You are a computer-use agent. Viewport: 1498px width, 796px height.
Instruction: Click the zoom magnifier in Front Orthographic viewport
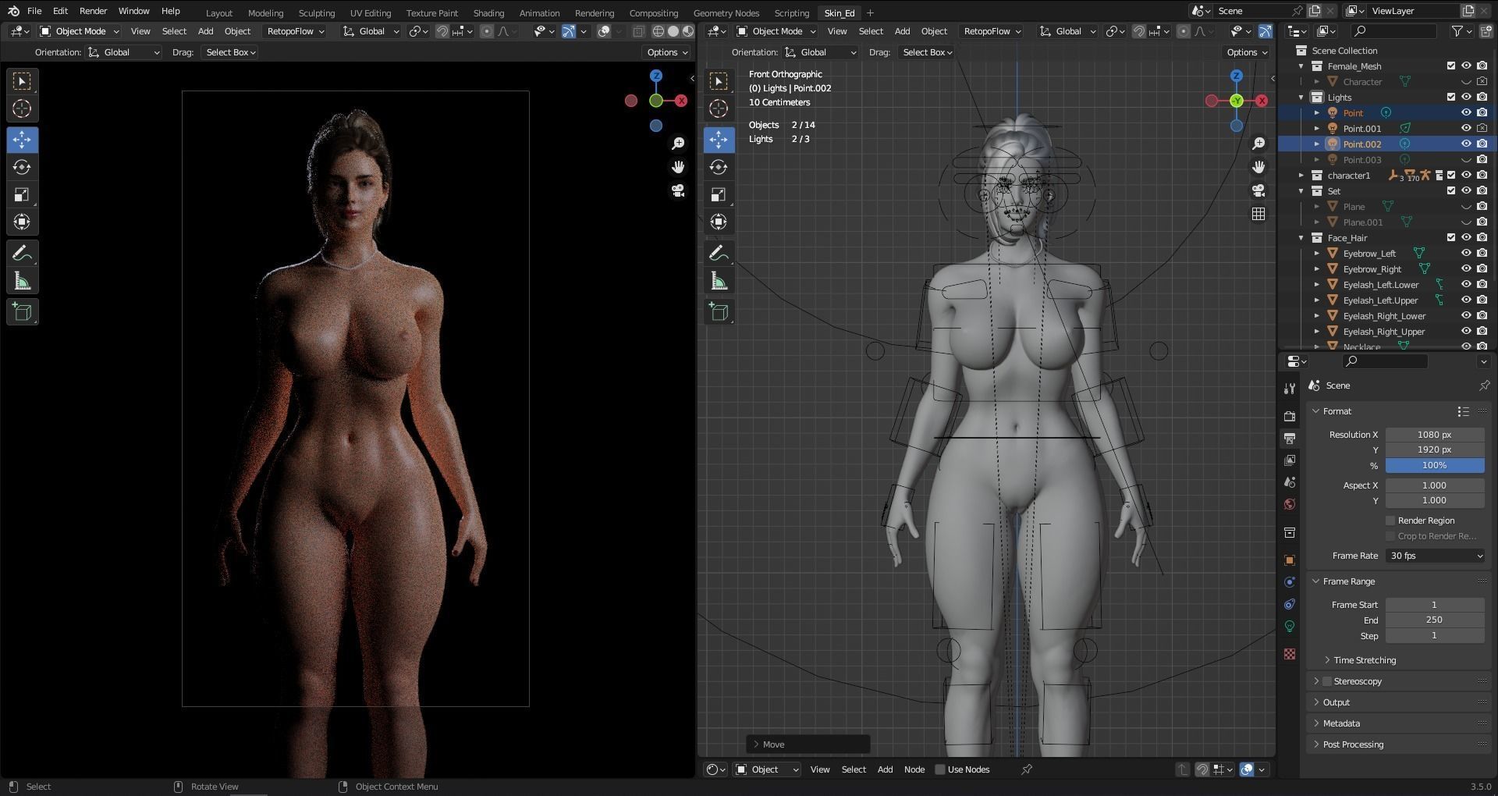[1258, 144]
